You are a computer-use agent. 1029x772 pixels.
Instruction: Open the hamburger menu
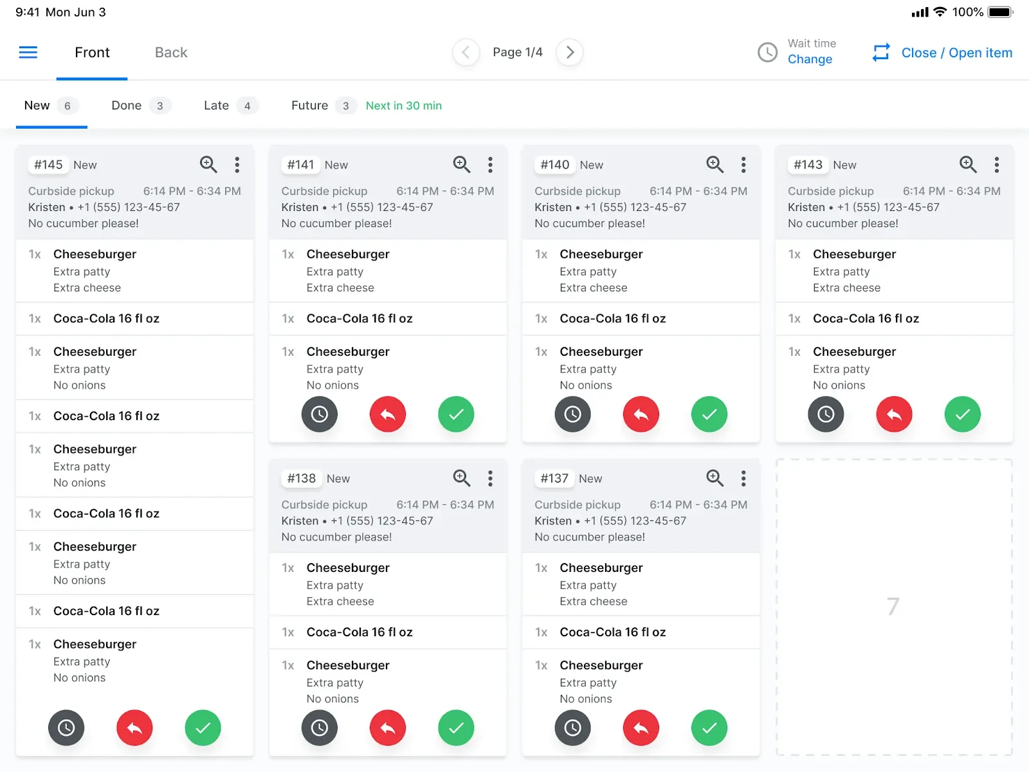click(x=28, y=52)
